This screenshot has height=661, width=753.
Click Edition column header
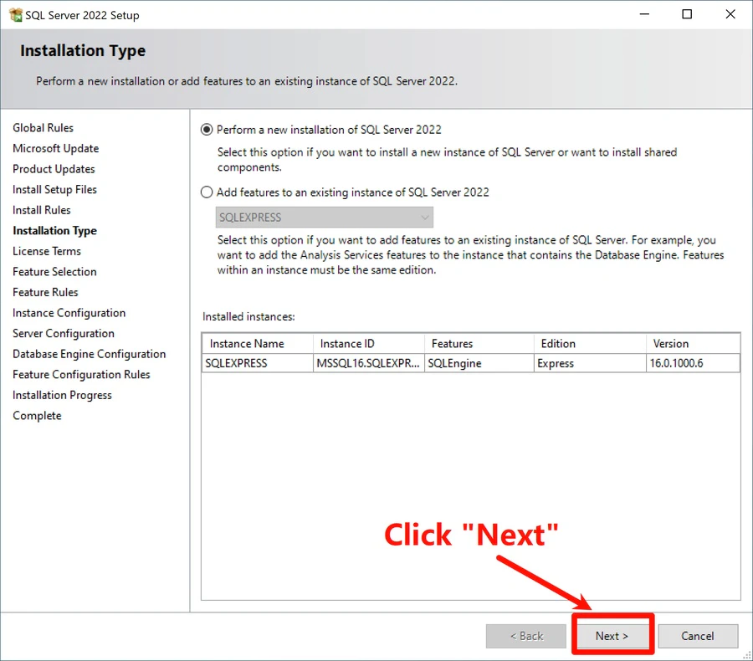590,344
